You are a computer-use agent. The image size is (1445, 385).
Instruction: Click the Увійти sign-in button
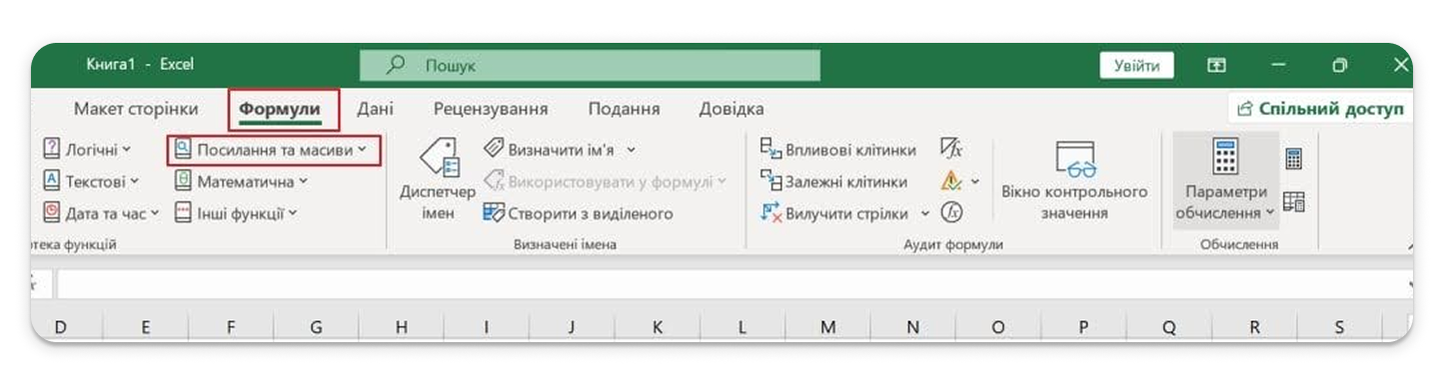point(1137,66)
